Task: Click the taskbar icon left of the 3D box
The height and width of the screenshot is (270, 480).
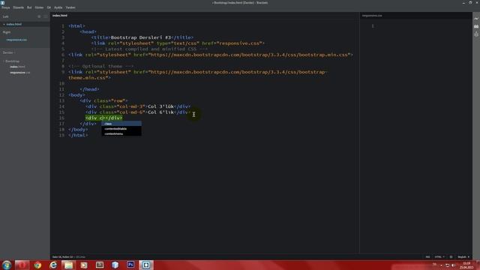Action: (100, 265)
